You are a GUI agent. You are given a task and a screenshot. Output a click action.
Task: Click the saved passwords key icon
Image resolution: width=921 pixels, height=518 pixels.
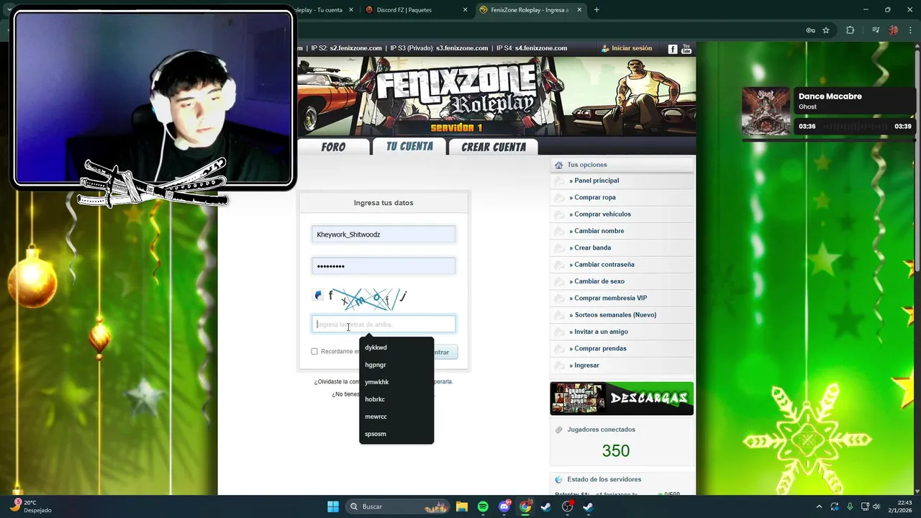point(810,30)
